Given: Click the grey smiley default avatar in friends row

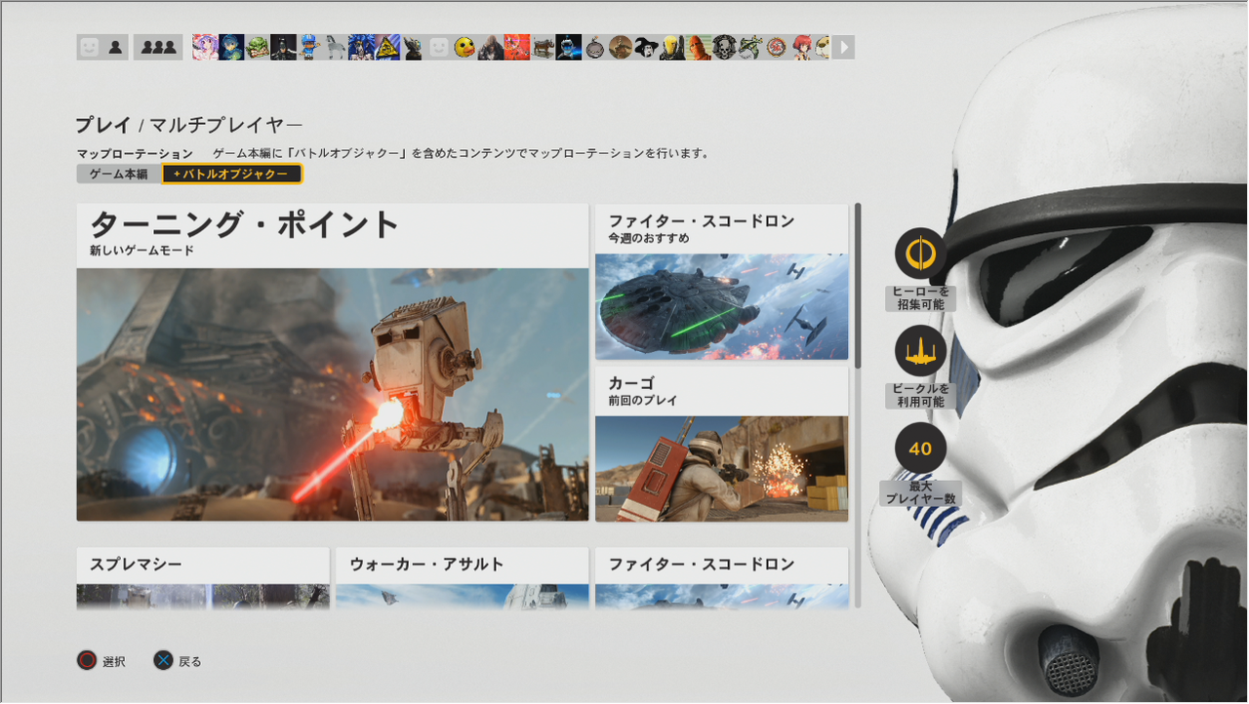Looking at the screenshot, I should [440, 47].
